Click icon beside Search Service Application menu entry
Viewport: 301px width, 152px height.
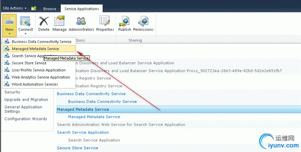coord(7,56)
